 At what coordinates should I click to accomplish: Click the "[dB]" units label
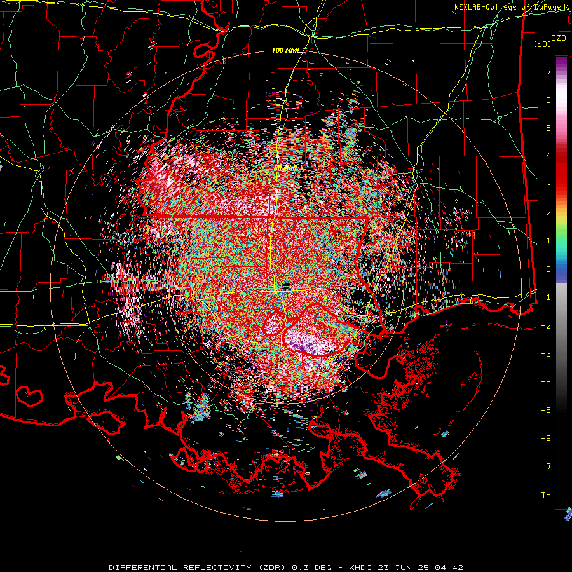pos(542,44)
